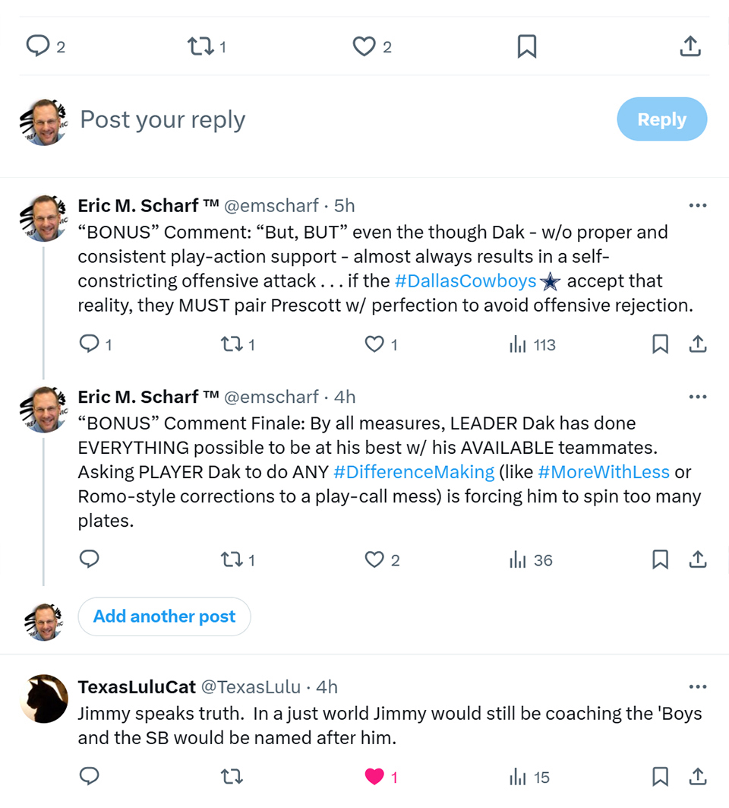Bookmark the main post at top
This screenshot has height=808, width=729.
527,46
